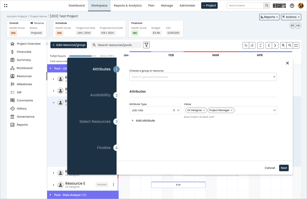Focus the Search resources/pools field
This screenshot has width=307, height=199.
coord(116,45)
